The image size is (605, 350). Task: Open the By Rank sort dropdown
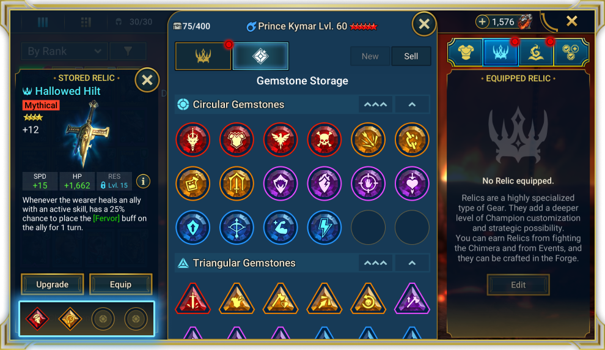(x=64, y=51)
